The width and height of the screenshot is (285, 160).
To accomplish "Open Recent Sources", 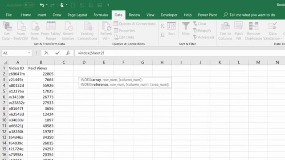I will pos(68,31).
